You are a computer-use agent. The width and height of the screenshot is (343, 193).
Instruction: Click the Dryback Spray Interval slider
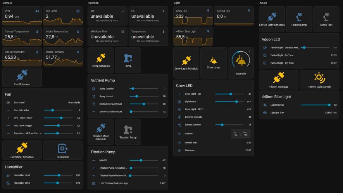coord(144,104)
